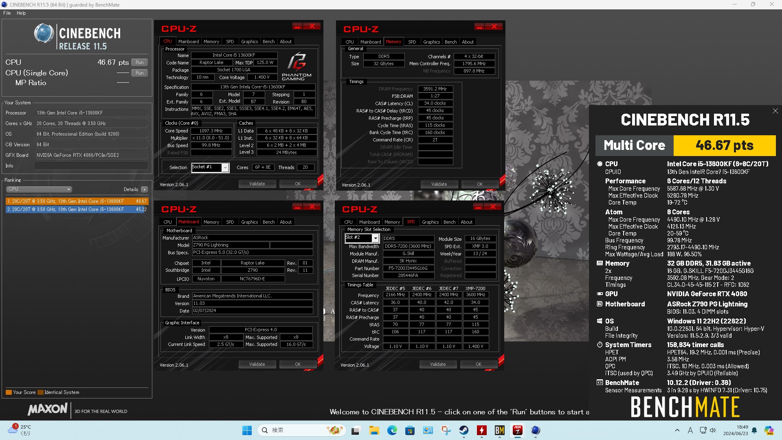The height and width of the screenshot is (440, 782).
Task: Click the BIOS Date value 02/07/2024
Action: (253, 310)
